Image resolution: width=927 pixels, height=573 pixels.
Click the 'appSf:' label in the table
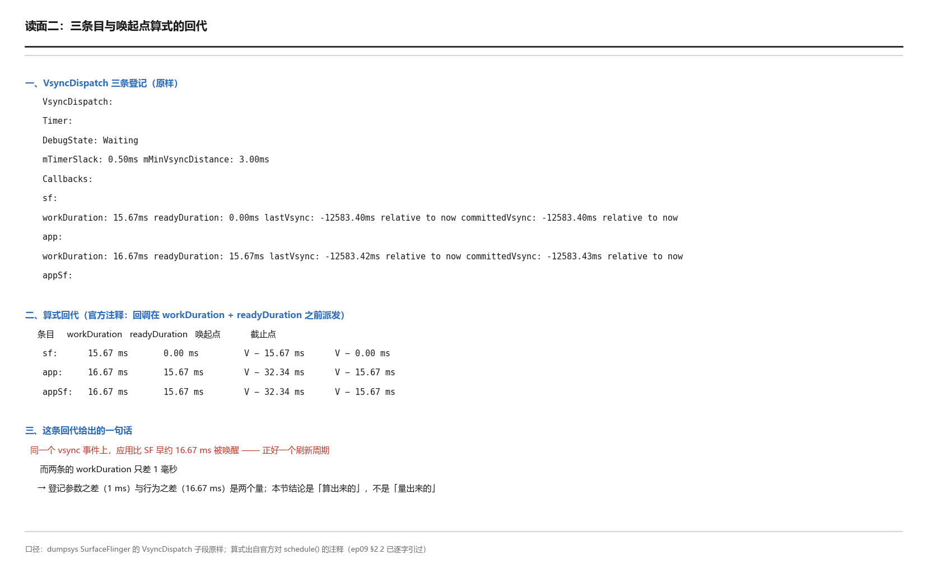coord(58,392)
